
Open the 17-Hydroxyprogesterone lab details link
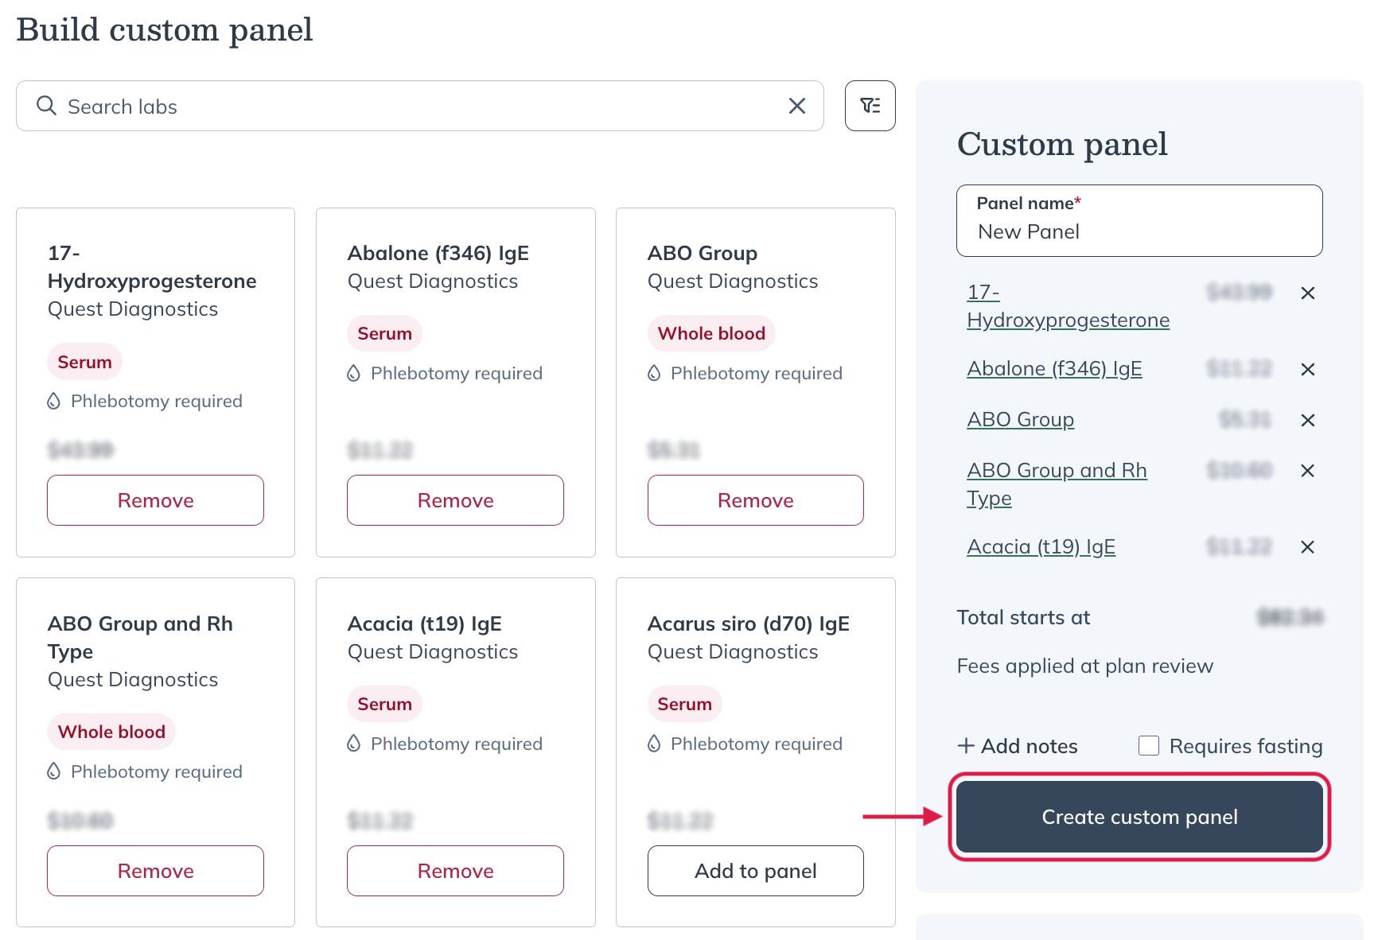pyautogui.click(x=1068, y=306)
